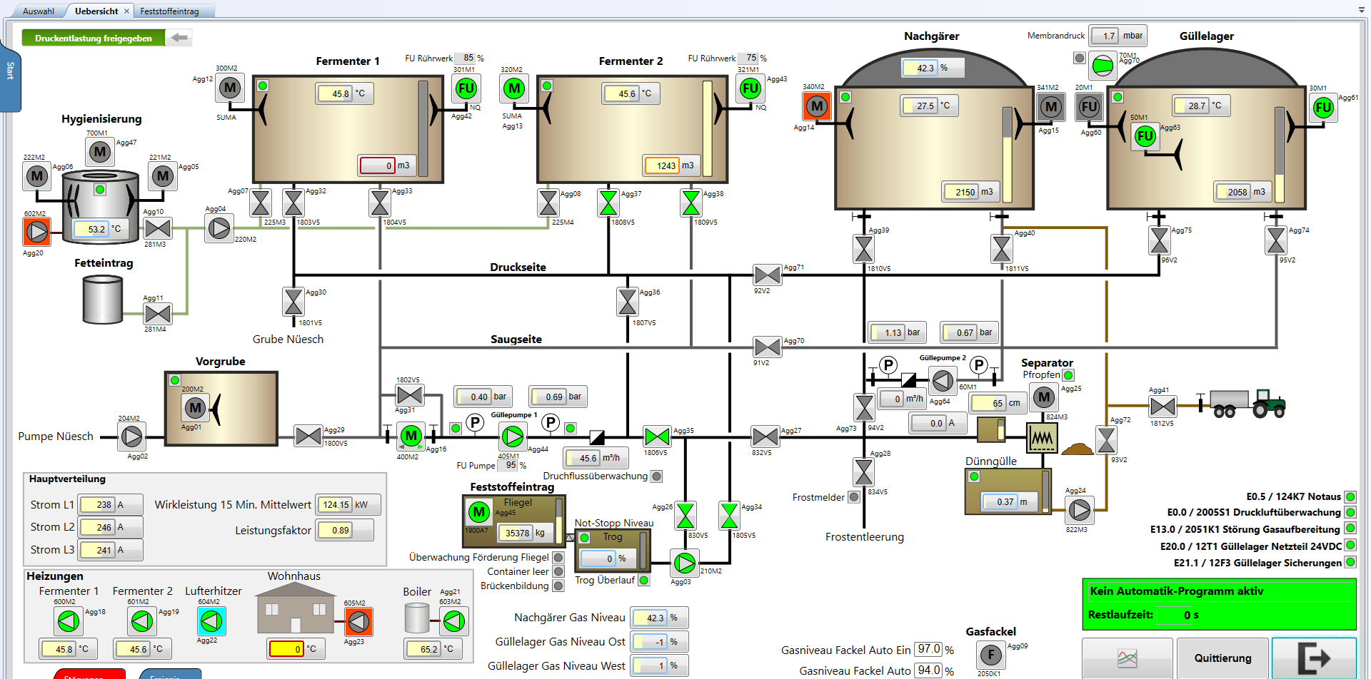Click the Fermenter 2 level bar gauge

click(x=707, y=128)
